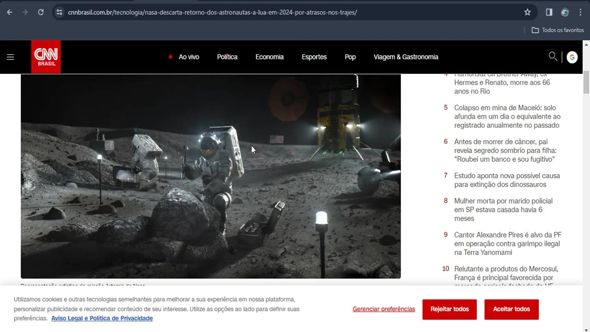Image resolution: width=590 pixels, height=332 pixels.
Task: Bookmark this page with the star icon
Action: (x=527, y=12)
